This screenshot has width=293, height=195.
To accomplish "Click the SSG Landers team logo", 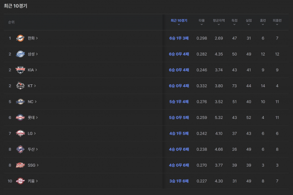I will (x=20, y=165).
